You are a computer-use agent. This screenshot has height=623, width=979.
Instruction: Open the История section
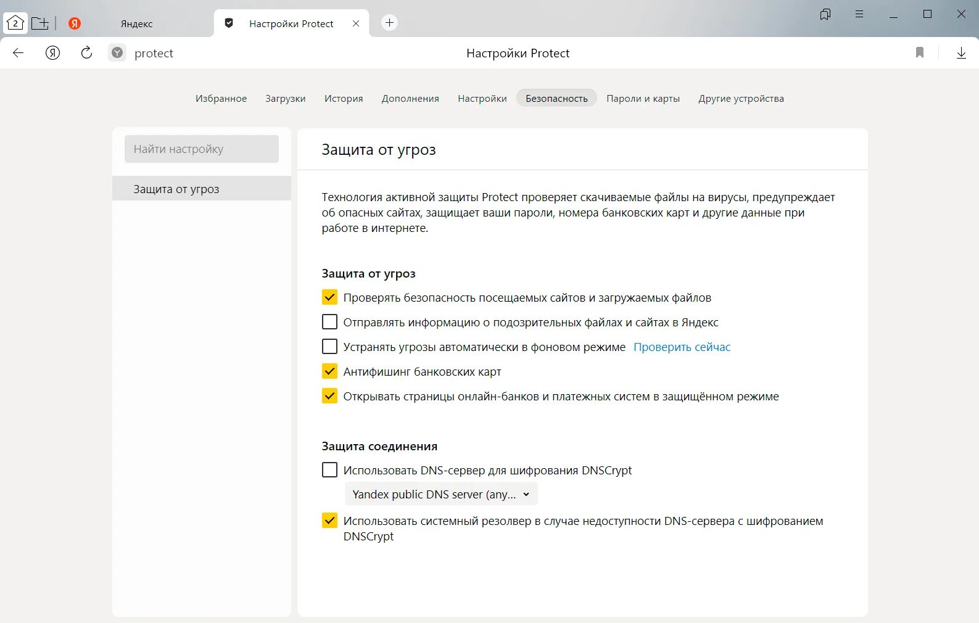(x=344, y=99)
